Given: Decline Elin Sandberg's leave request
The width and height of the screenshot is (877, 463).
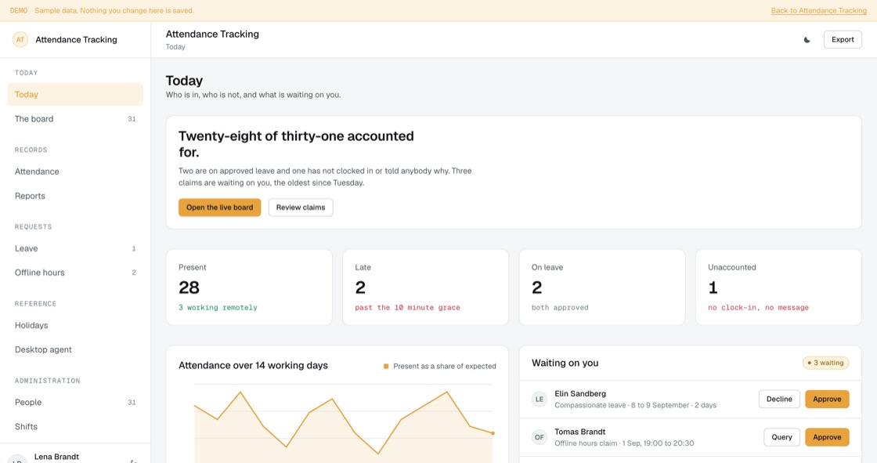Looking at the screenshot, I should [x=779, y=400].
